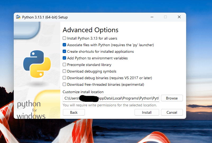This screenshot has height=143, width=212.
Task: Click the Advanced Options heading
Action: [x=90, y=30]
